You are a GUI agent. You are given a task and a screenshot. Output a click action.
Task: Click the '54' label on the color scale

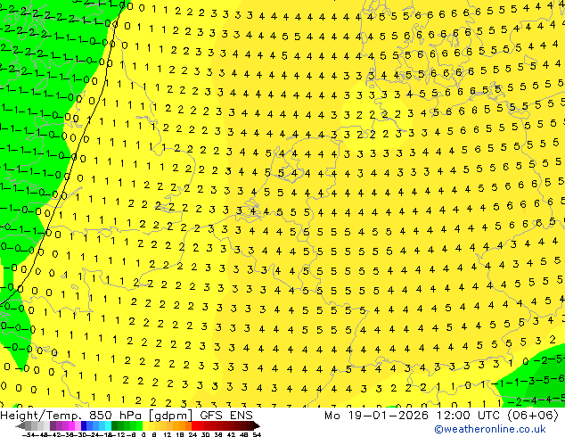pos(257,434)
